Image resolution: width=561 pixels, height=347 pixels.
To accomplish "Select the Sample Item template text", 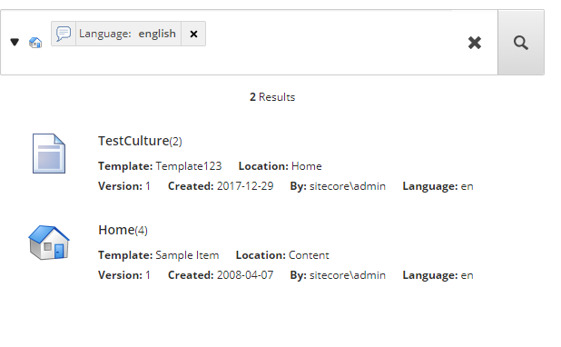I will pyautogui.click(x=187, y=255).
